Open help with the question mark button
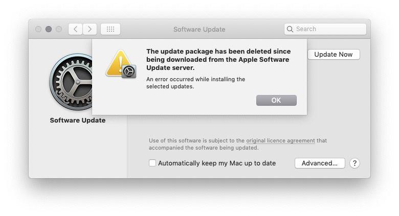The image size is (399, 216). [354, 163]
